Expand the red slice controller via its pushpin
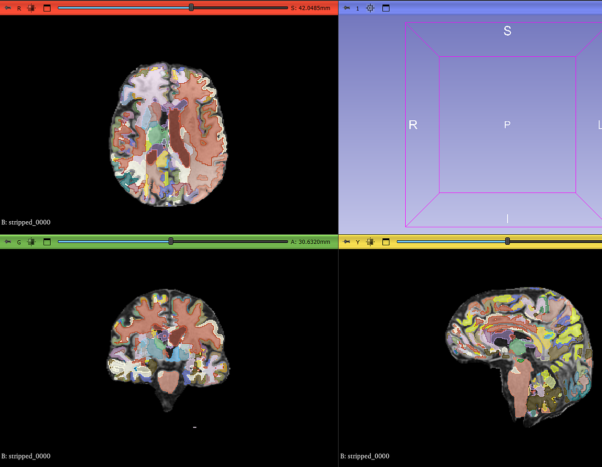 click(x=7, y=8)
